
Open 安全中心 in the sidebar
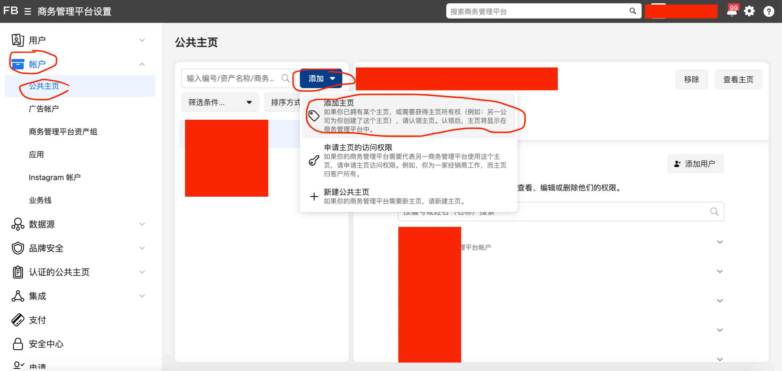46,344
